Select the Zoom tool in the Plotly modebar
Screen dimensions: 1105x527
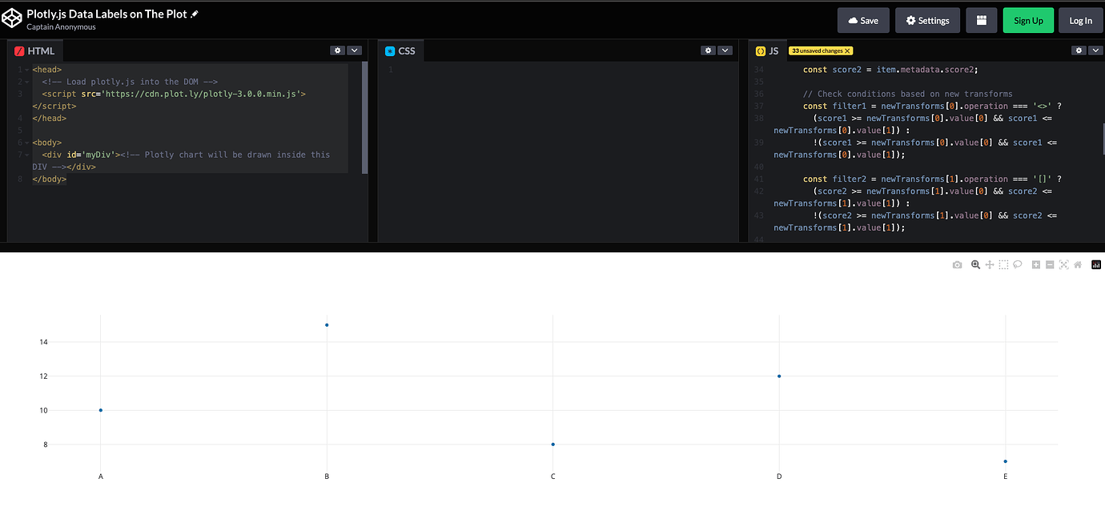[x=975, y=264]
